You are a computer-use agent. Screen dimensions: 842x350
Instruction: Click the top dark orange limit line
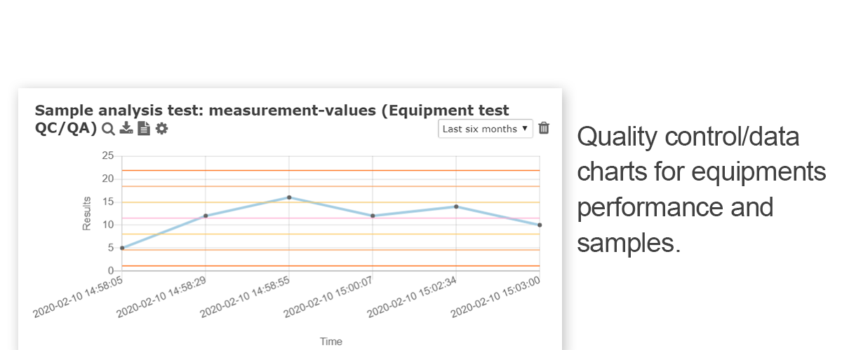click(330, 170)
